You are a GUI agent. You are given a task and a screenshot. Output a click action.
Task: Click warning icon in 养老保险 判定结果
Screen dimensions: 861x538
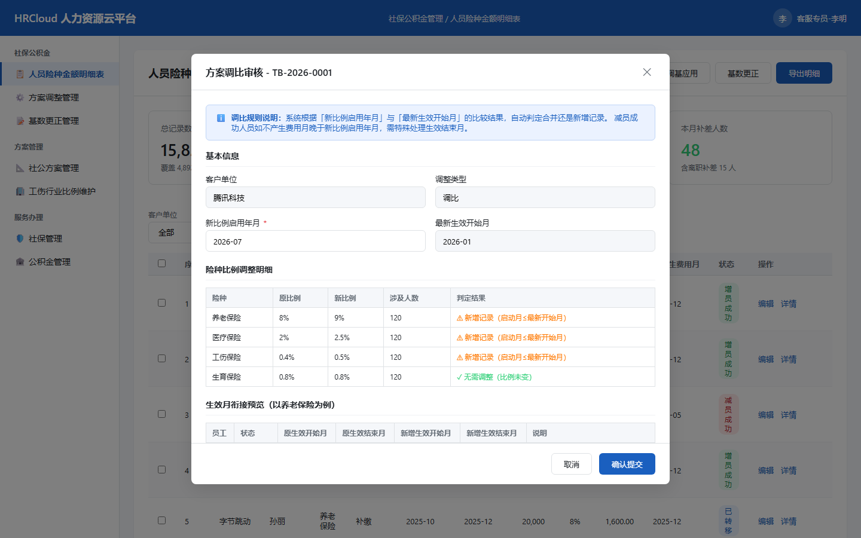(460, 318)
